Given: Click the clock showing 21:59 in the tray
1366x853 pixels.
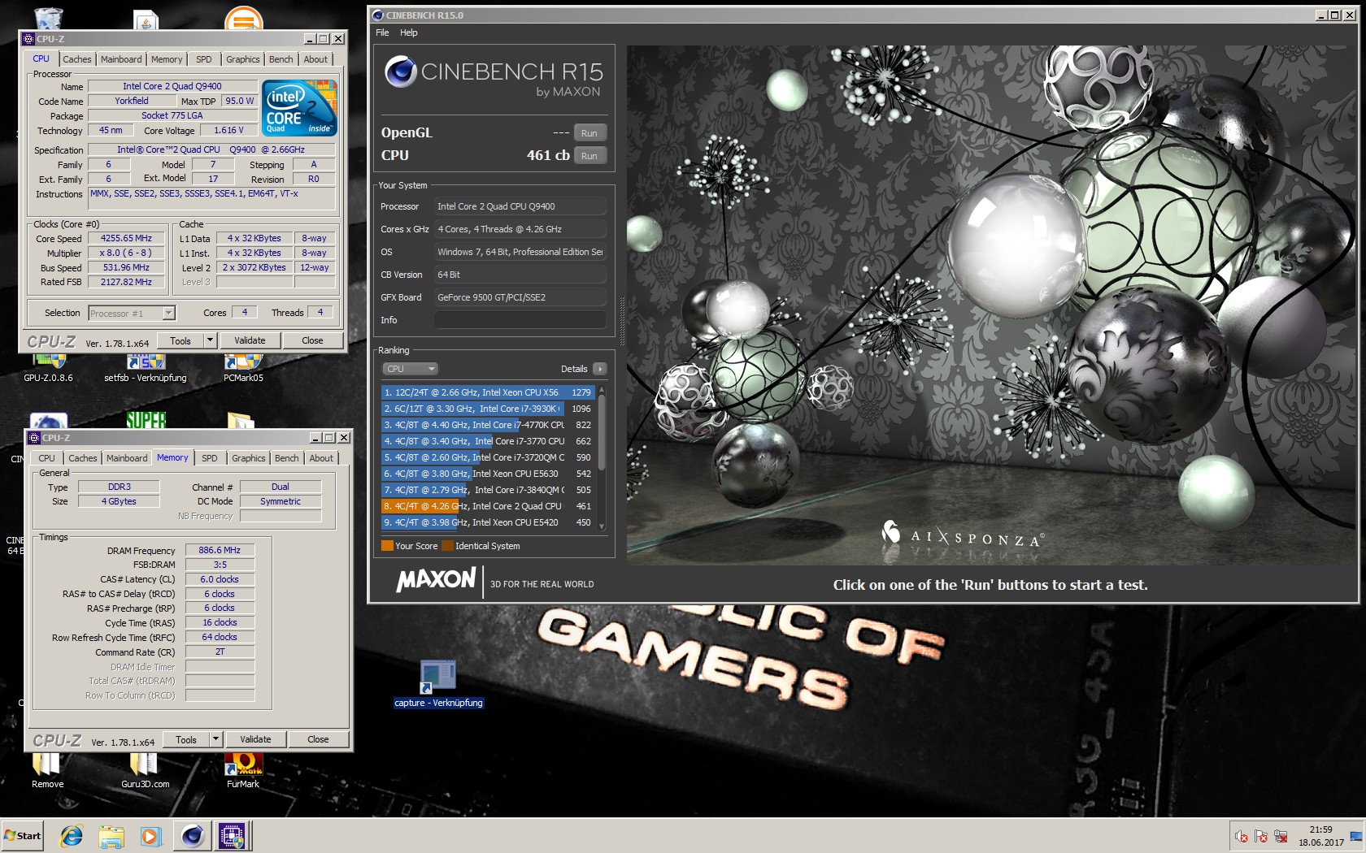Looking at the screenshot, I should [x=1320, y=829].
